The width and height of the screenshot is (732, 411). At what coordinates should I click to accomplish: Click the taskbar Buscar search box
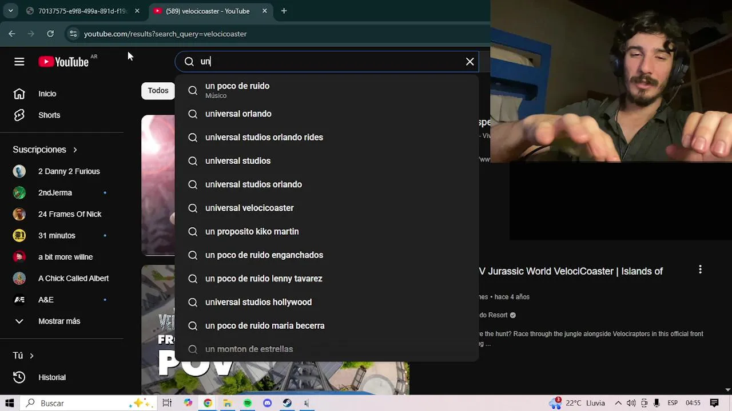pyautogui.click(x=89, y=403)
